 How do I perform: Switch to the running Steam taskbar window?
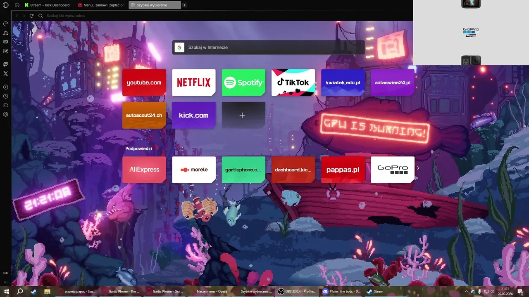pos(386,292)
